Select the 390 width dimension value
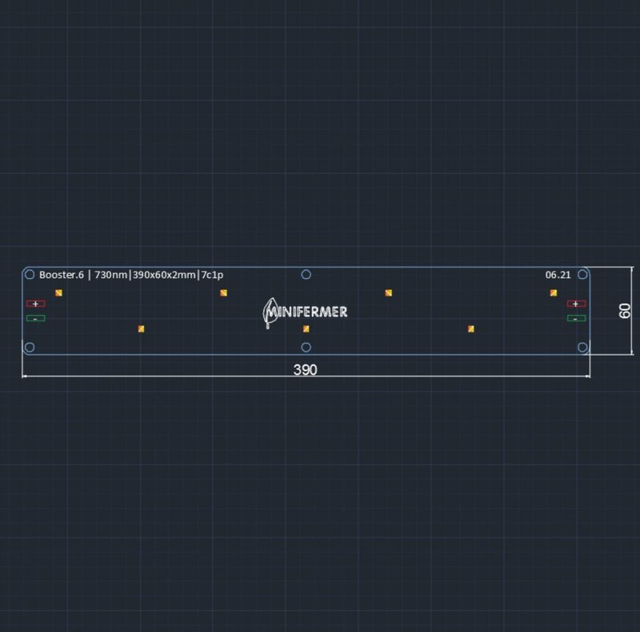Image resolution: width=640 pixels, height=632 pixels. tap(306, 369)
